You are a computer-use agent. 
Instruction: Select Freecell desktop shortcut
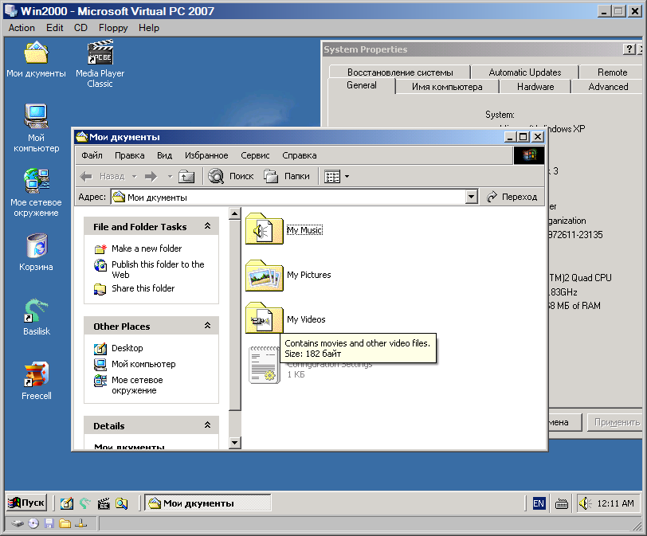(37, 381)
